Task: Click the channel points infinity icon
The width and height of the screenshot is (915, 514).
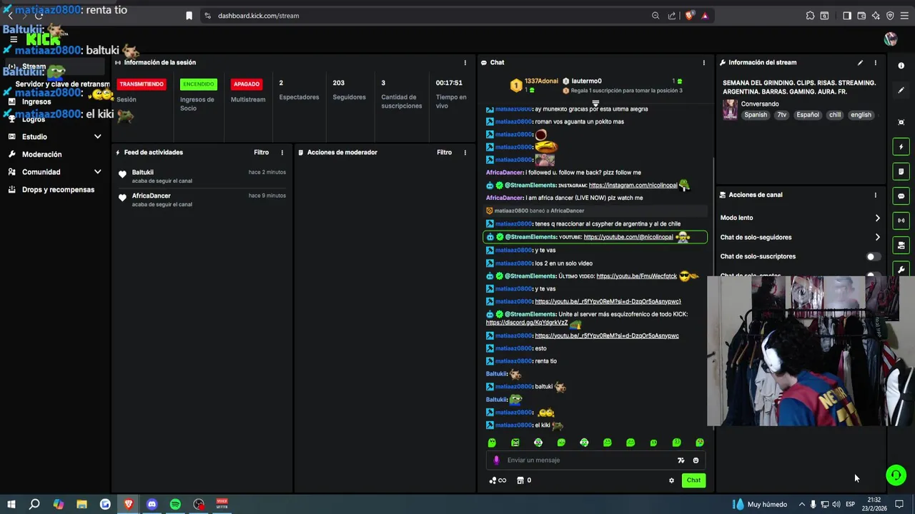Action: (498, 480)
